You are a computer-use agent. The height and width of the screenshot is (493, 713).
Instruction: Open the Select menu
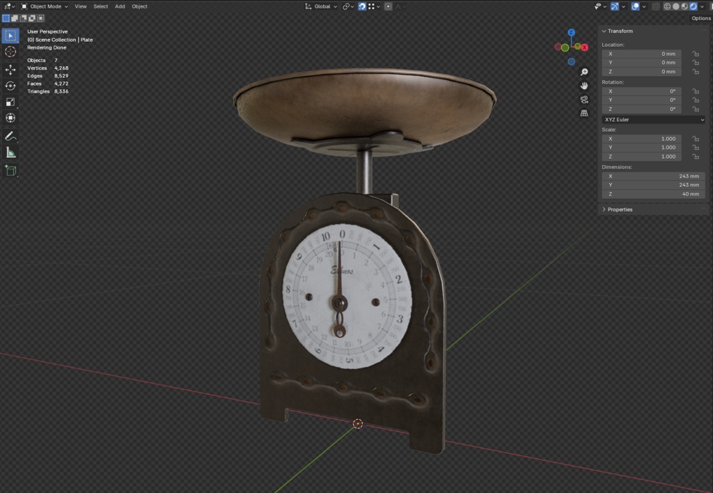[100, 6]
